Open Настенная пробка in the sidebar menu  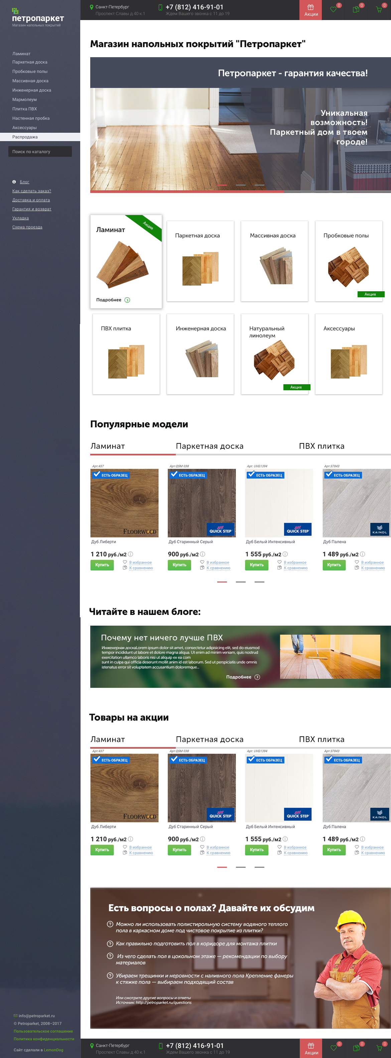point(31,118)
